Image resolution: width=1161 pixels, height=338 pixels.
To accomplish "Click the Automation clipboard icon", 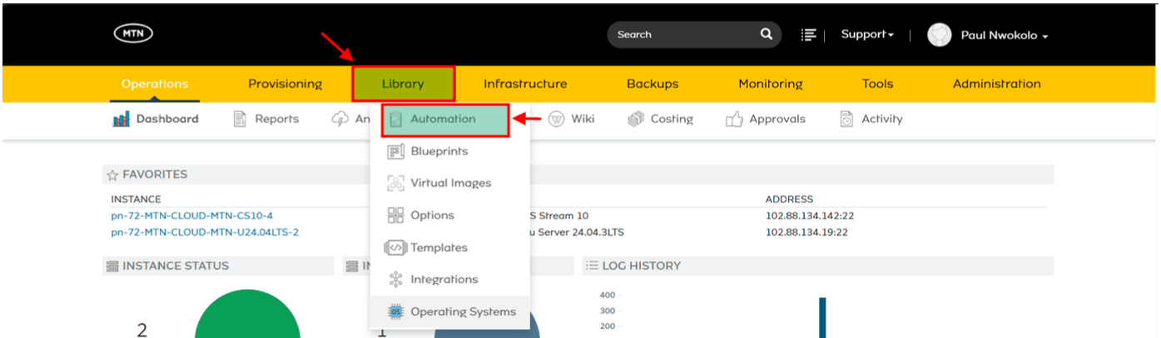I will coord(396,119).
